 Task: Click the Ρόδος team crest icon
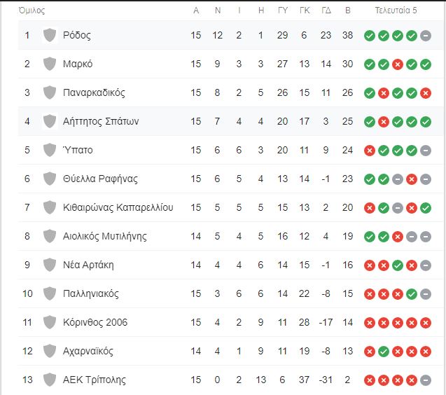pos(49,35)
